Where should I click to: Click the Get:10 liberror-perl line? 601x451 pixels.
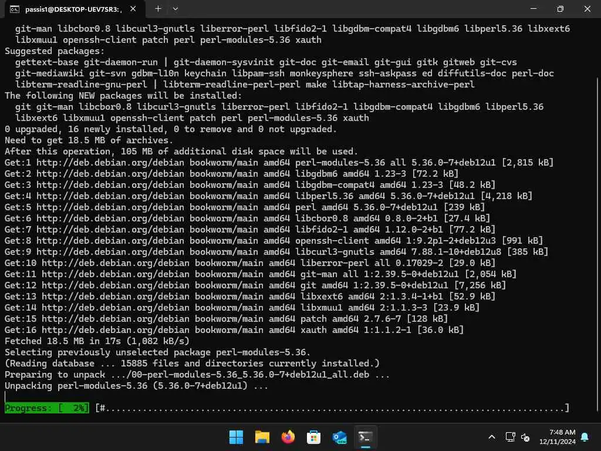[x=250, y=262]
